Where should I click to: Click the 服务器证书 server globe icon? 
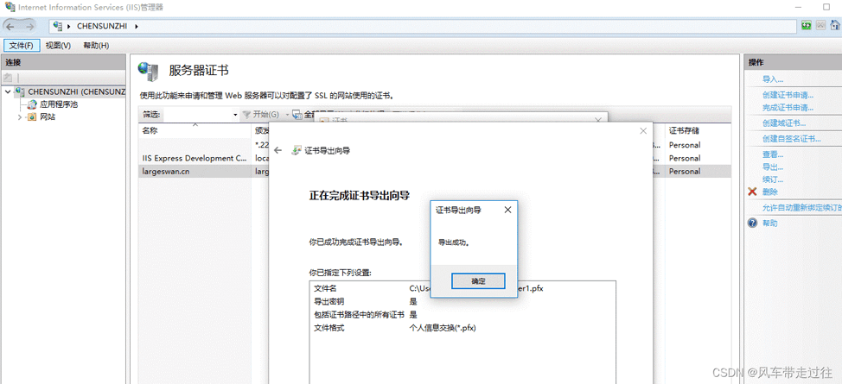(149, 70)
